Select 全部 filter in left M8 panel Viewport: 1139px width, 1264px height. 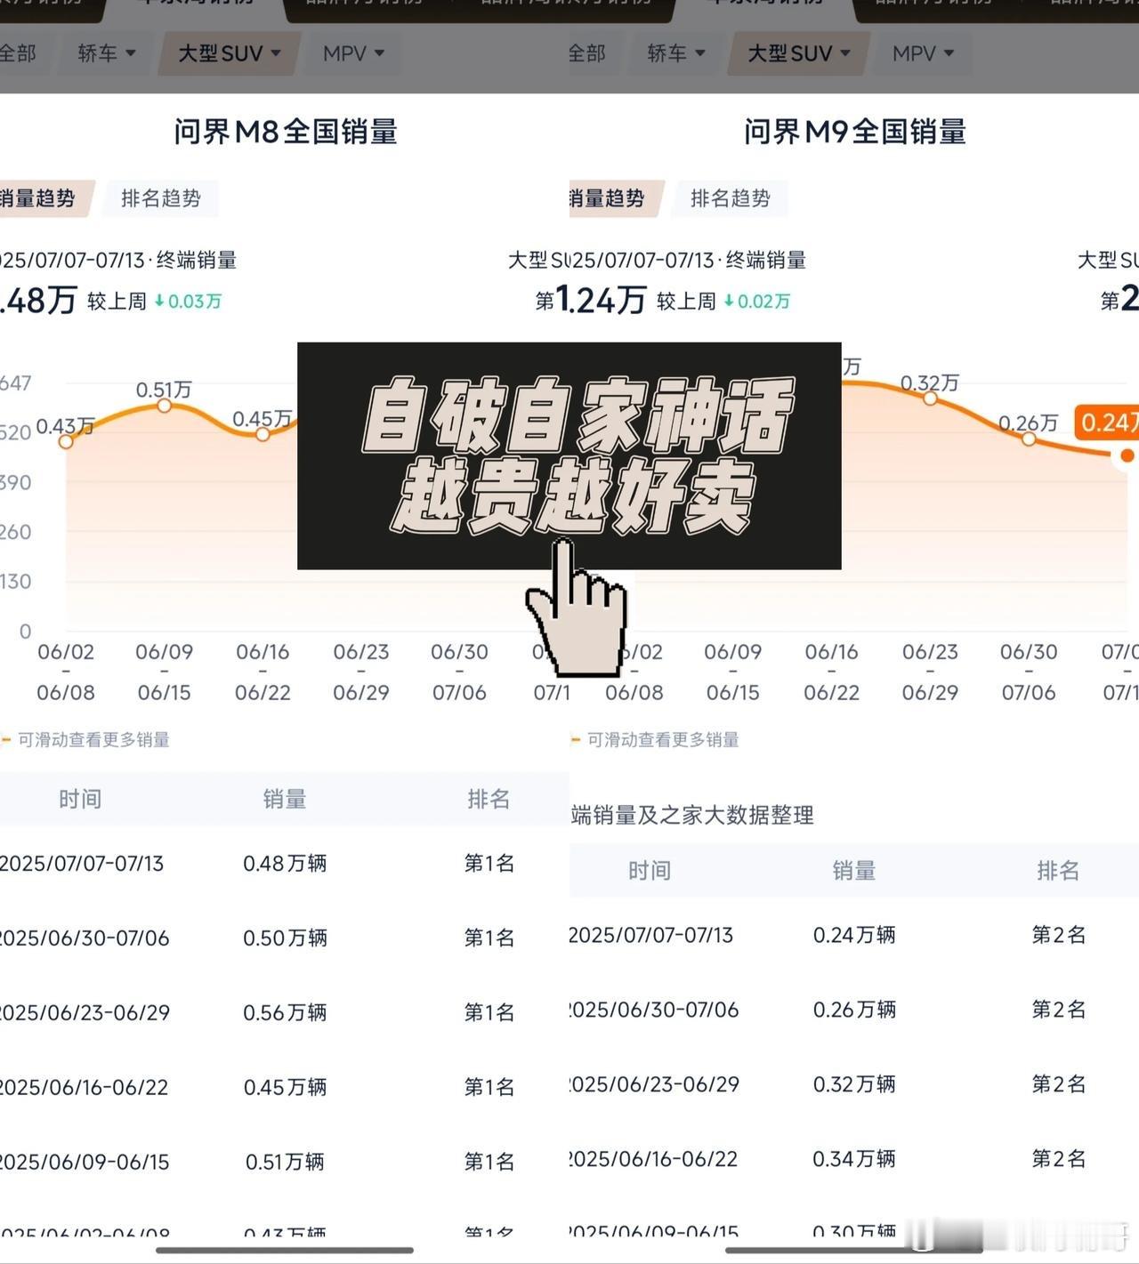[x=18, y=53]
